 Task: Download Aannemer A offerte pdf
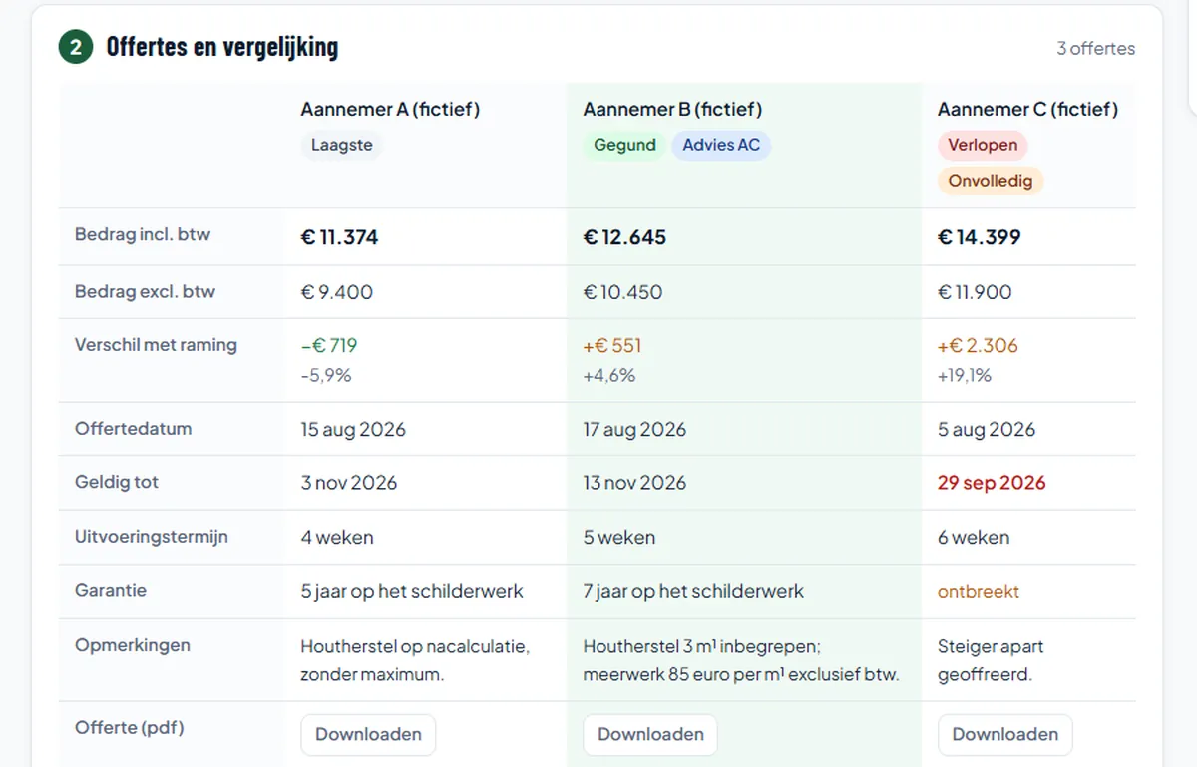[x=368, y=734]
